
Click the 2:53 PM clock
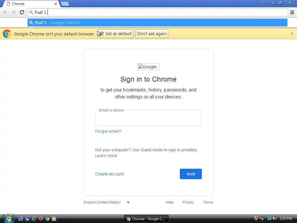pos(286,219)
